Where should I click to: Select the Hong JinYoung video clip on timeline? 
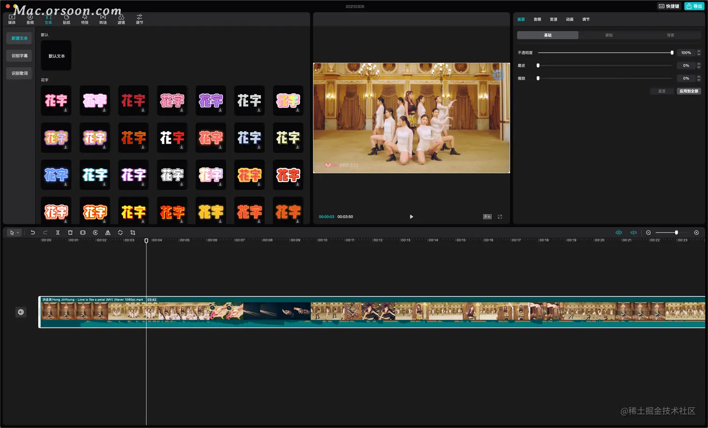point(372,312)
